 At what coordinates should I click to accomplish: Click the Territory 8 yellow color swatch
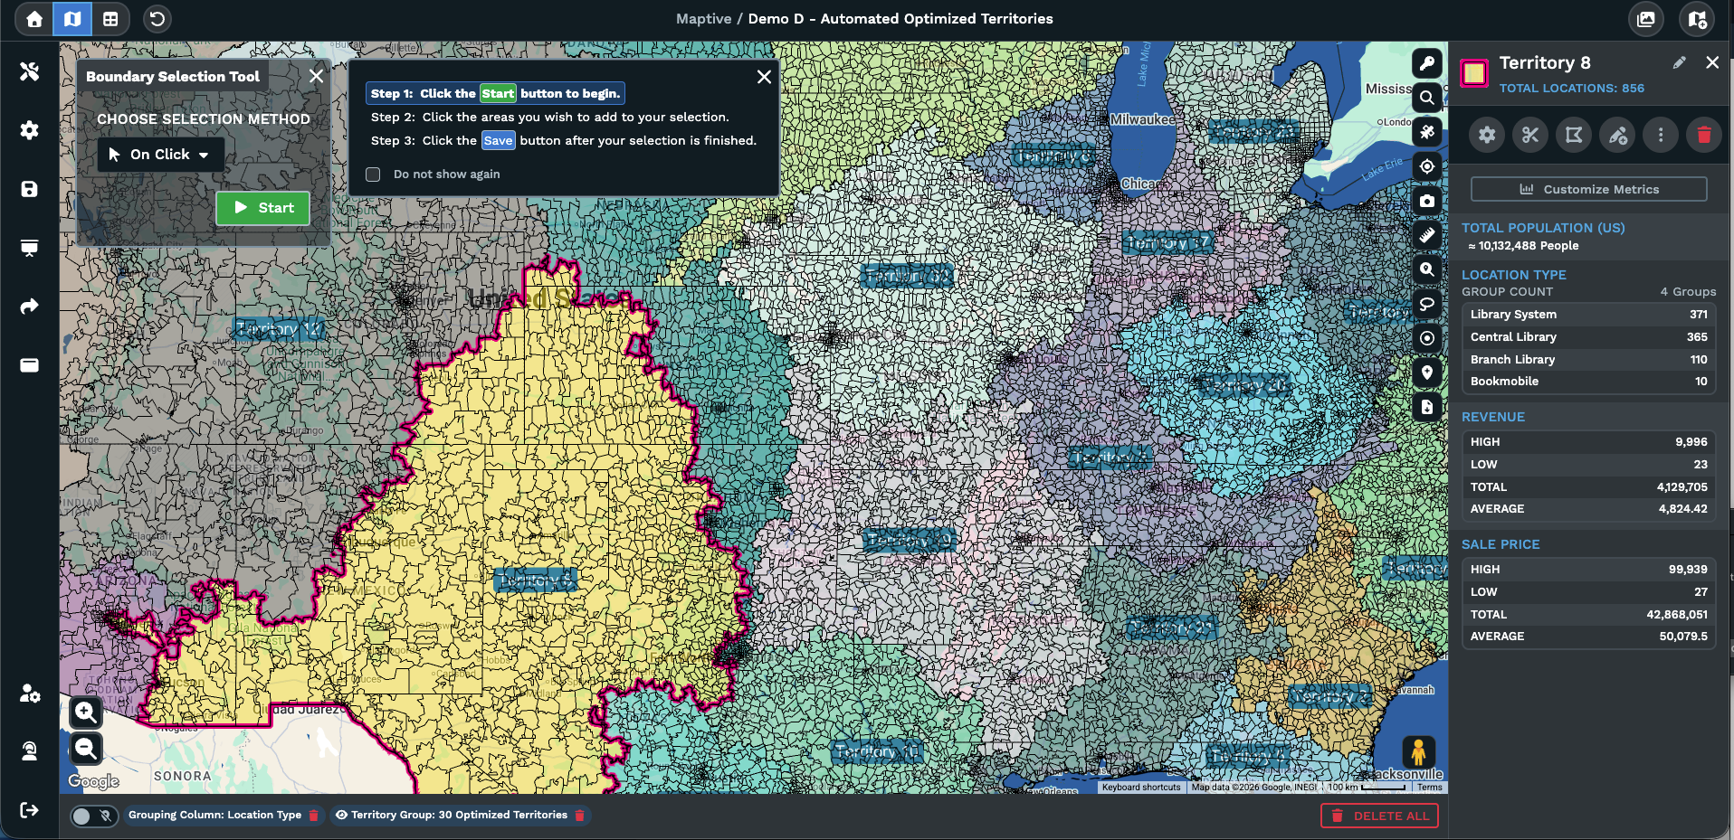tap(1474, 73)
